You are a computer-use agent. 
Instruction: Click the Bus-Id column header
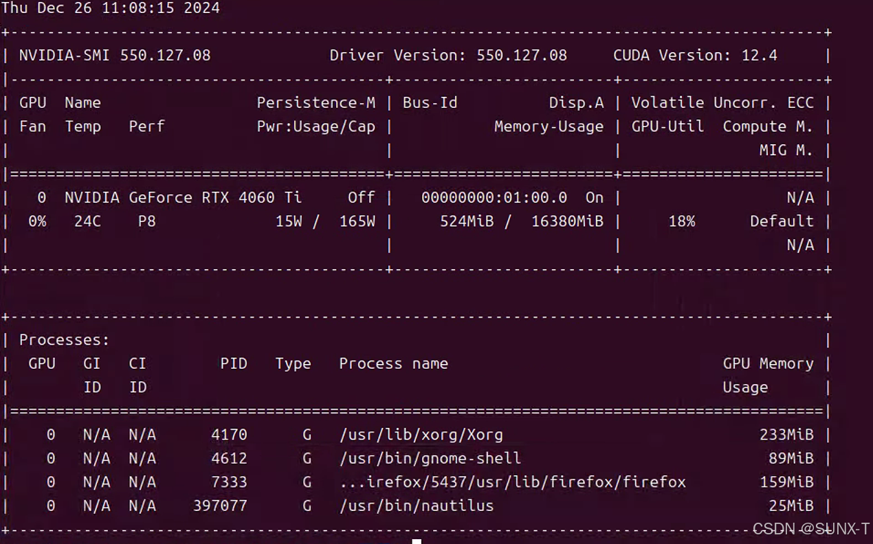[430, 103]
